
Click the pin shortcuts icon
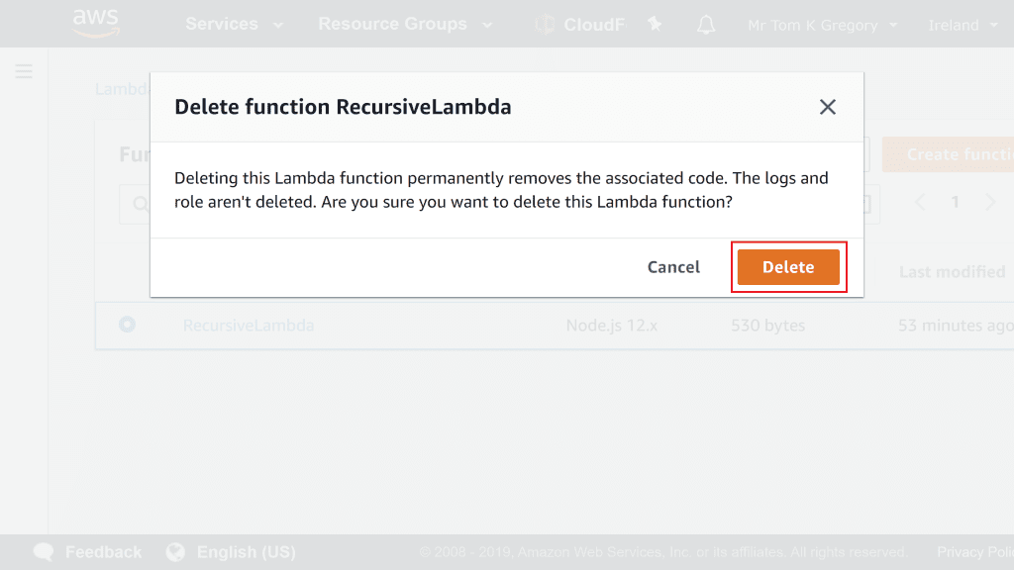click(x=655, y=25)
